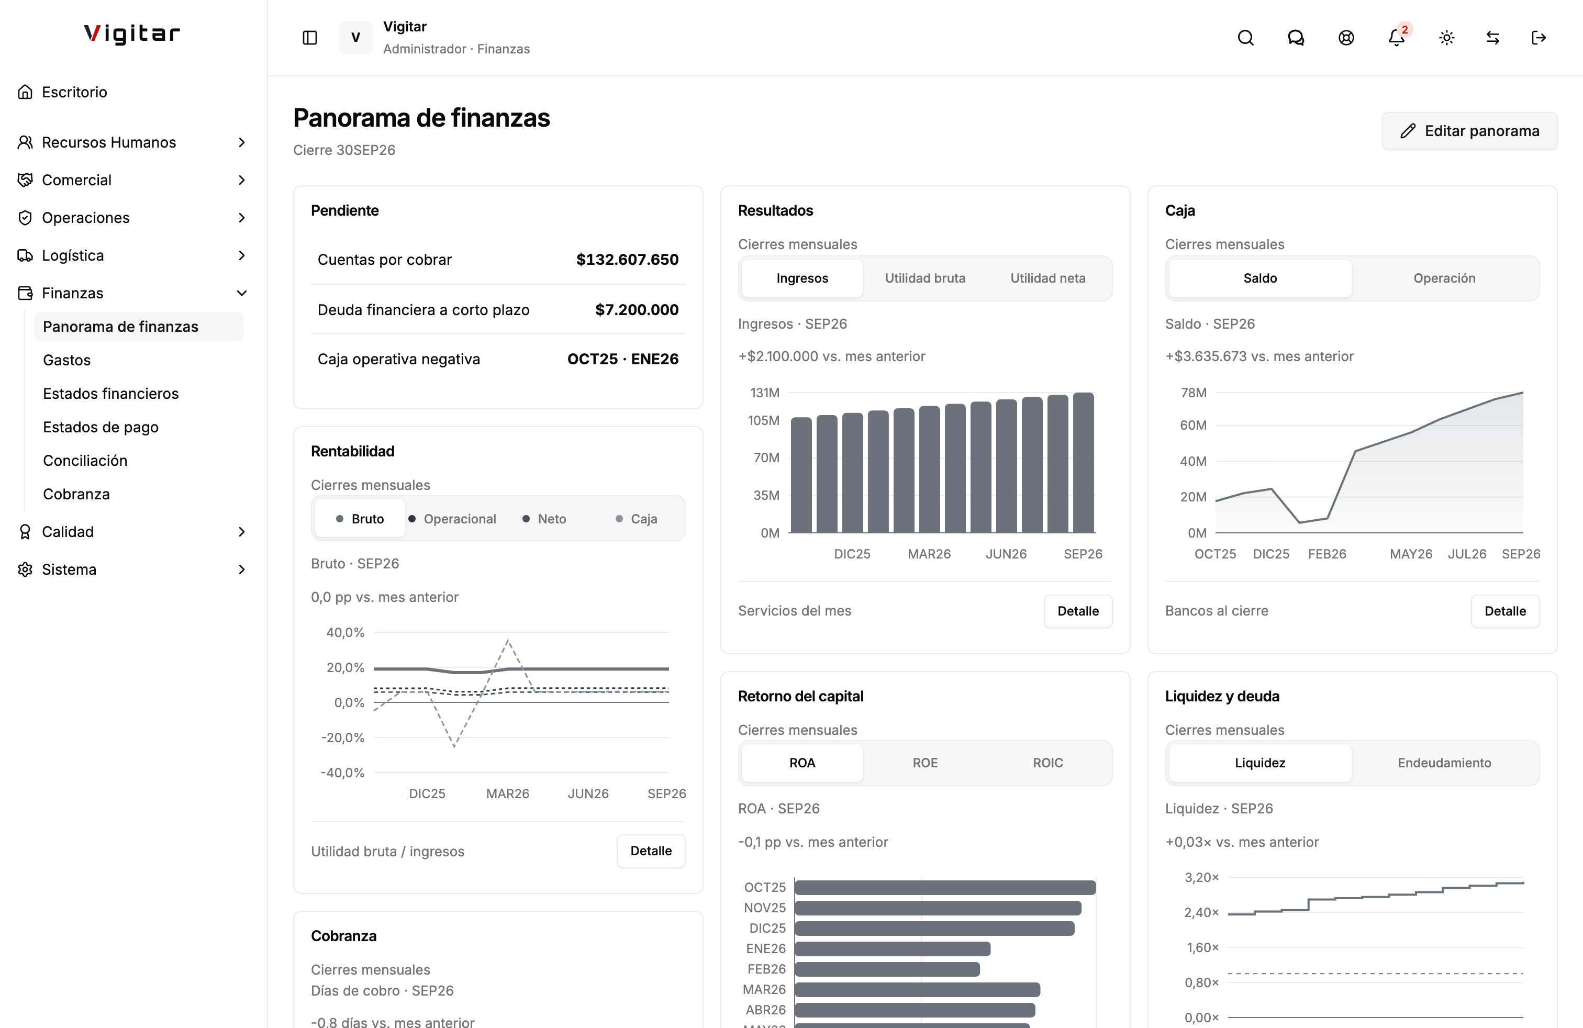1583x1028 pixels.
Task: Click the switch arrows icon
Action: point(1492,38)
